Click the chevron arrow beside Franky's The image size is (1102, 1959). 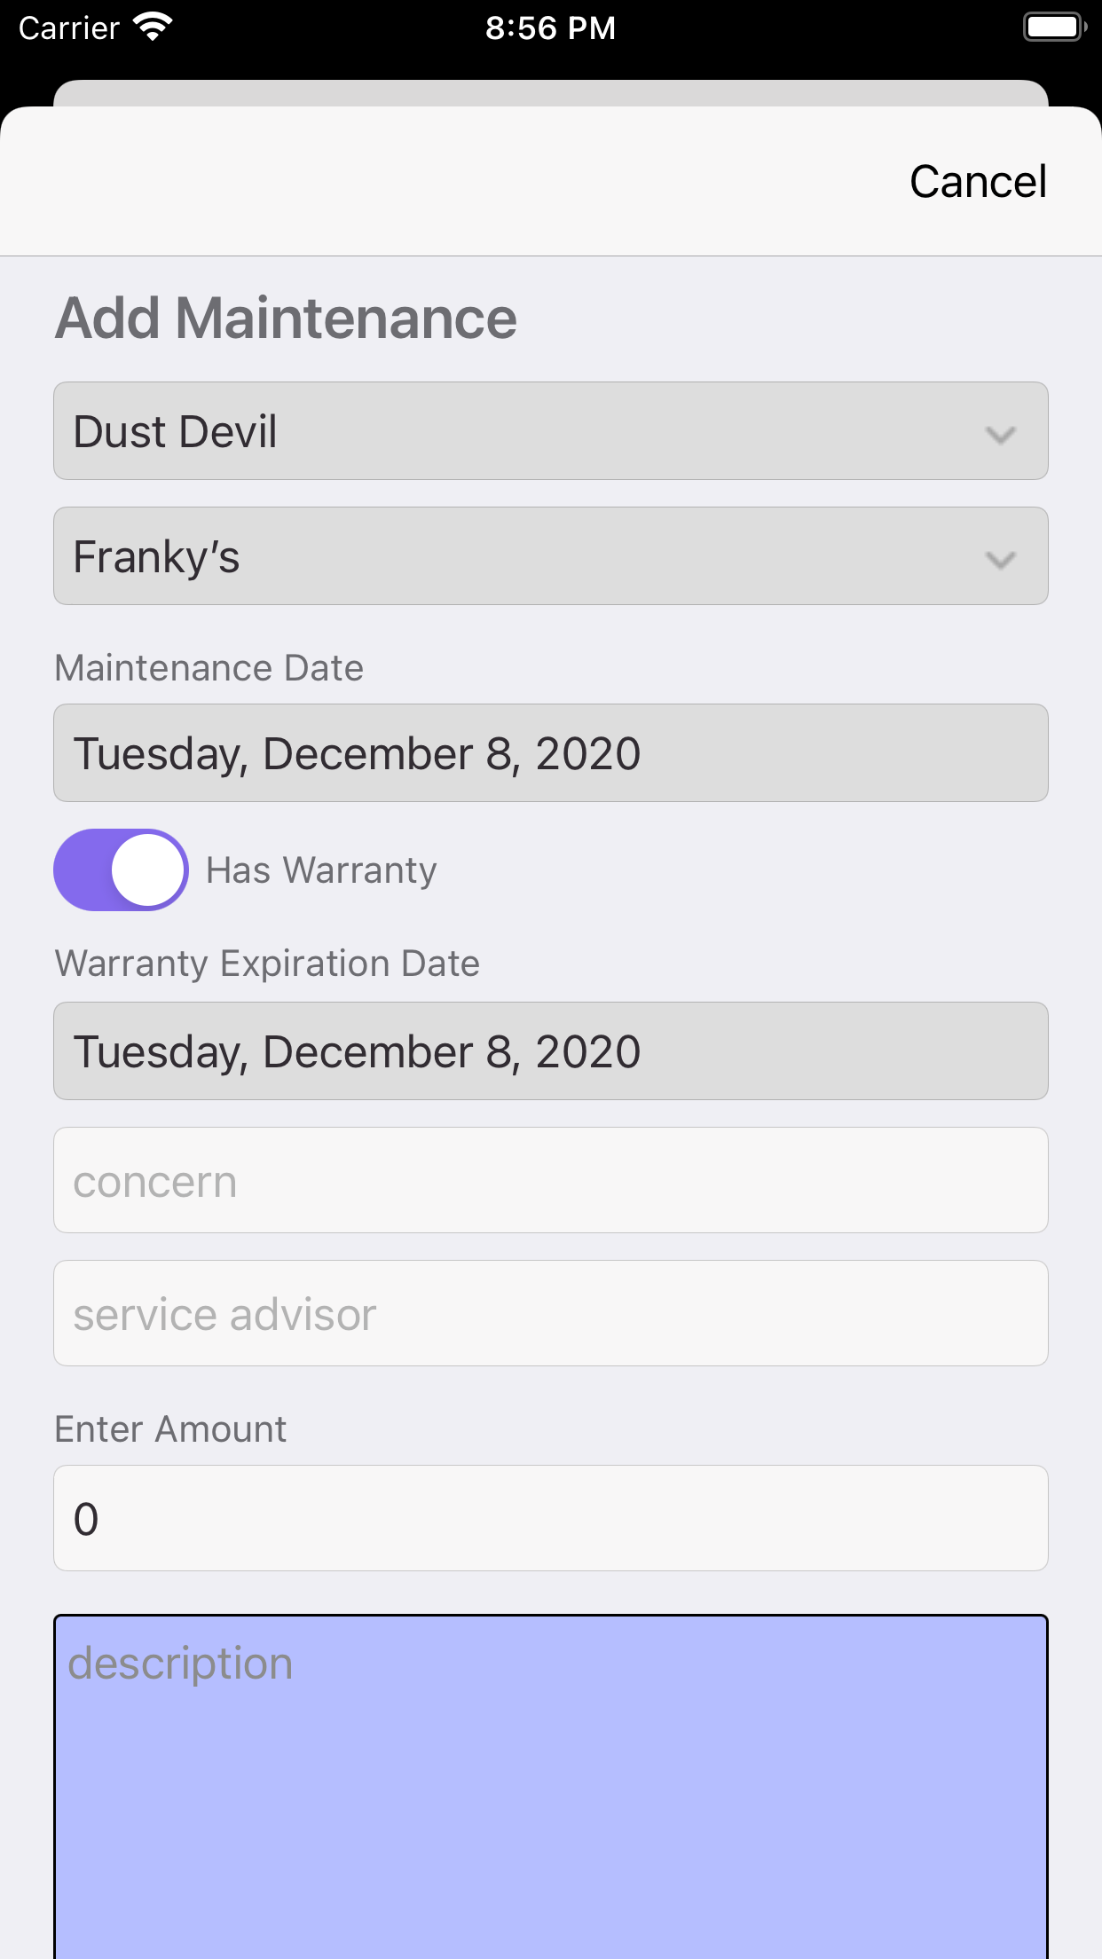tap(1000, 560)
